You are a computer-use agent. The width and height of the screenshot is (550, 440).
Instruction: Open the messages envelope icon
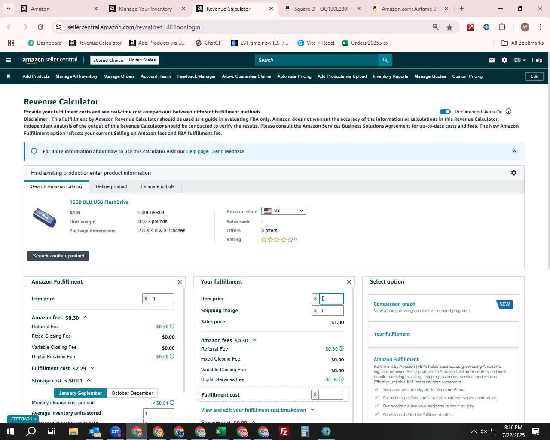492,60
